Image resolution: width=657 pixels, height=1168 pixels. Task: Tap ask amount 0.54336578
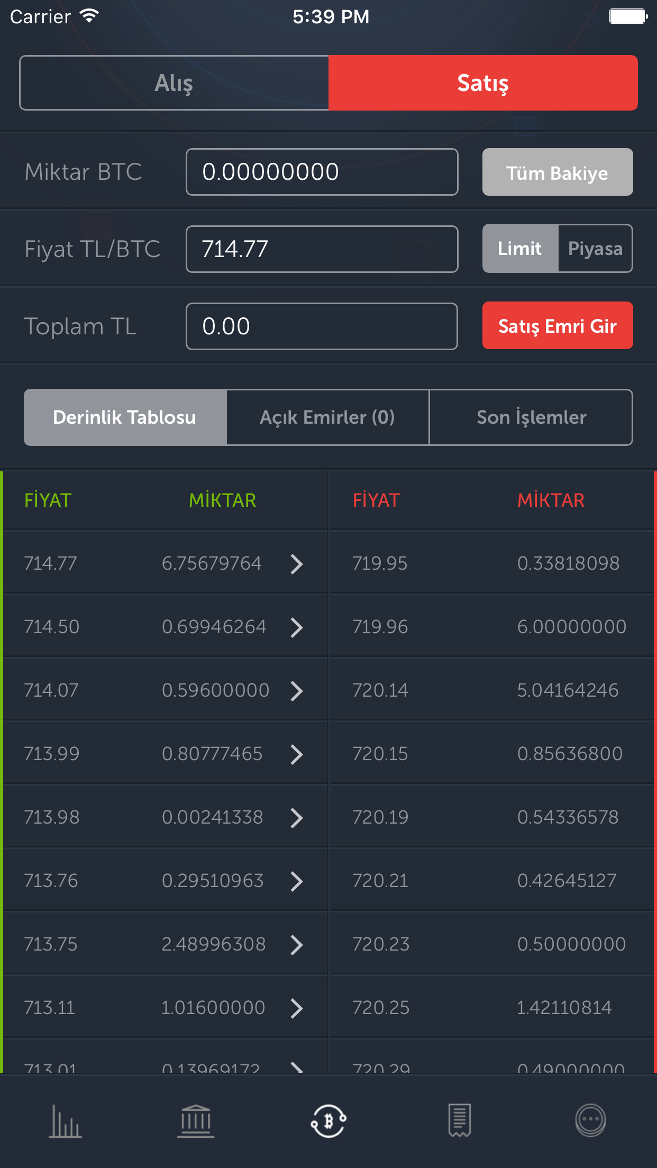568,817
